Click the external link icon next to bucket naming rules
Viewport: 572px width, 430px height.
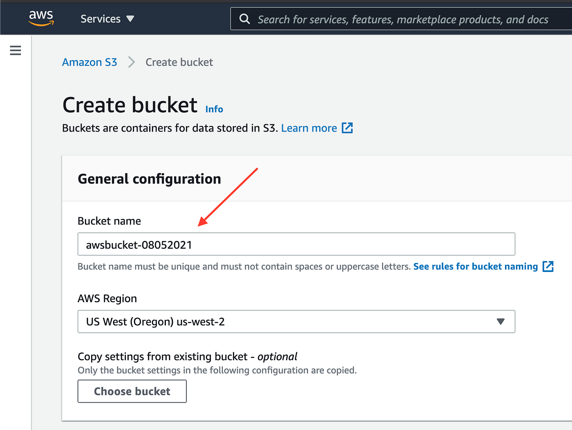(549, 266)
